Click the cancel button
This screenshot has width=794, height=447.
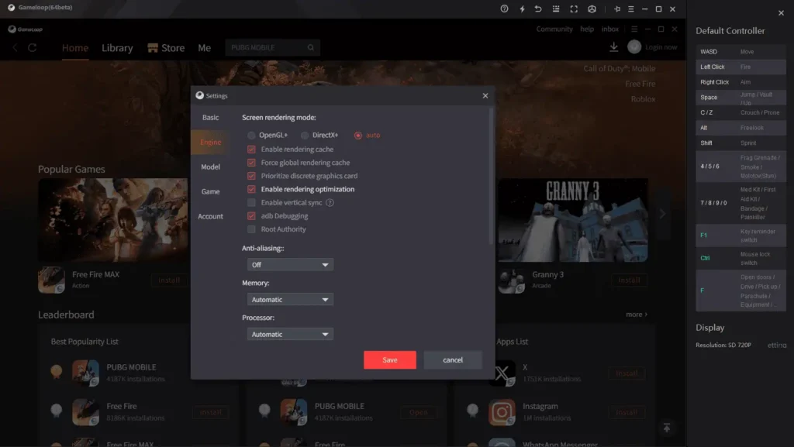(x=453, y=360)
